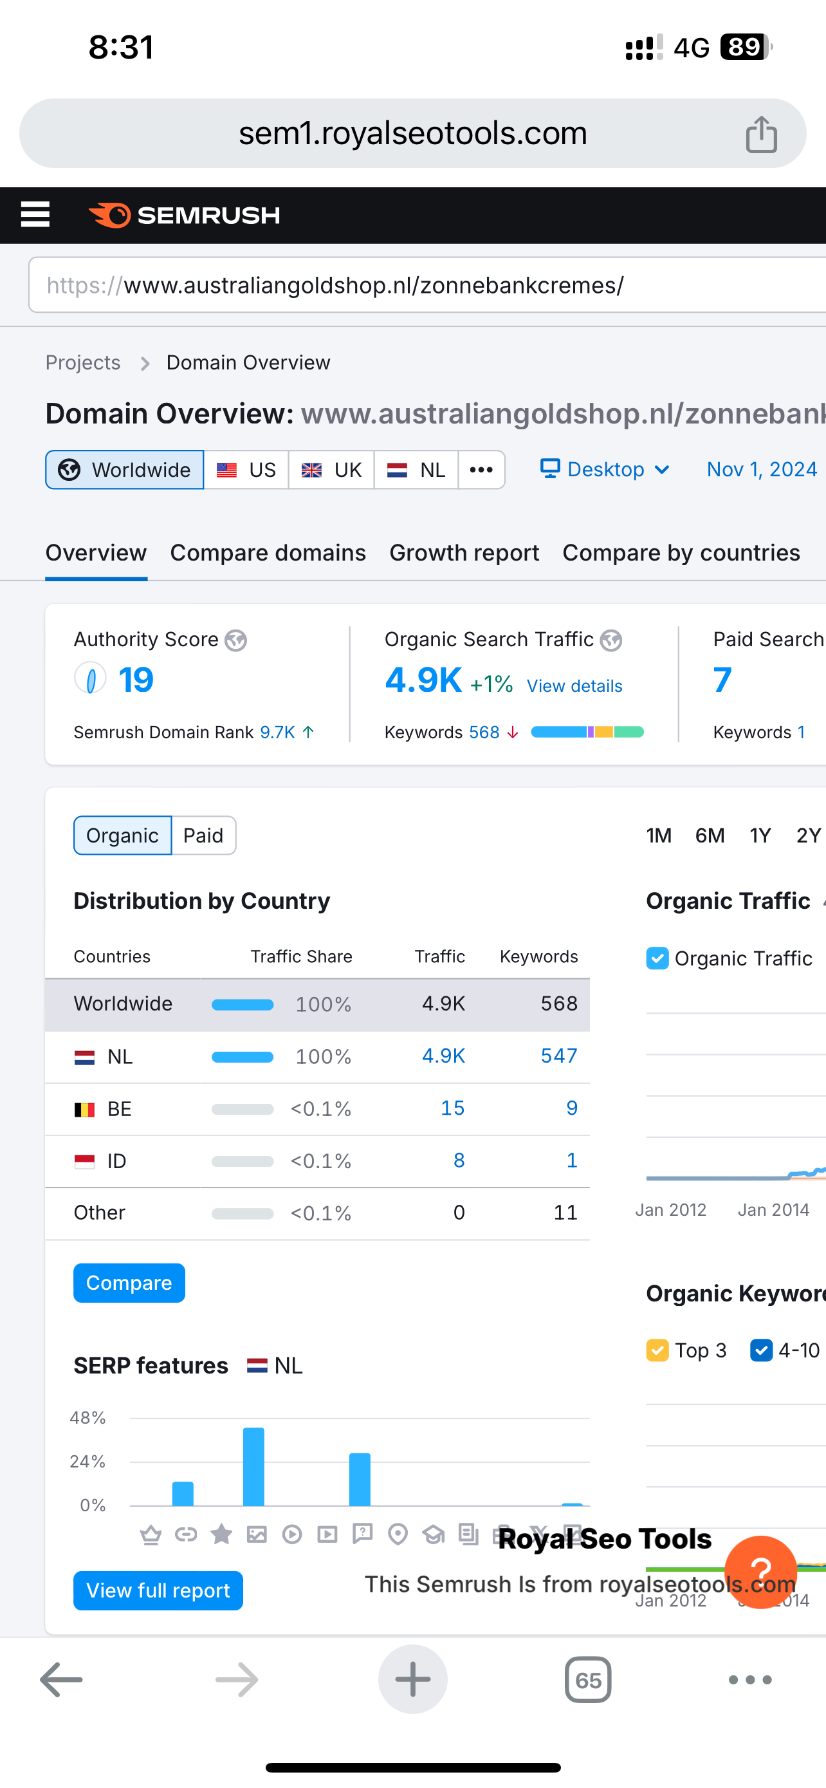Select the US database option
This screenshot has height=1788, width=826.
pos(246,470)
